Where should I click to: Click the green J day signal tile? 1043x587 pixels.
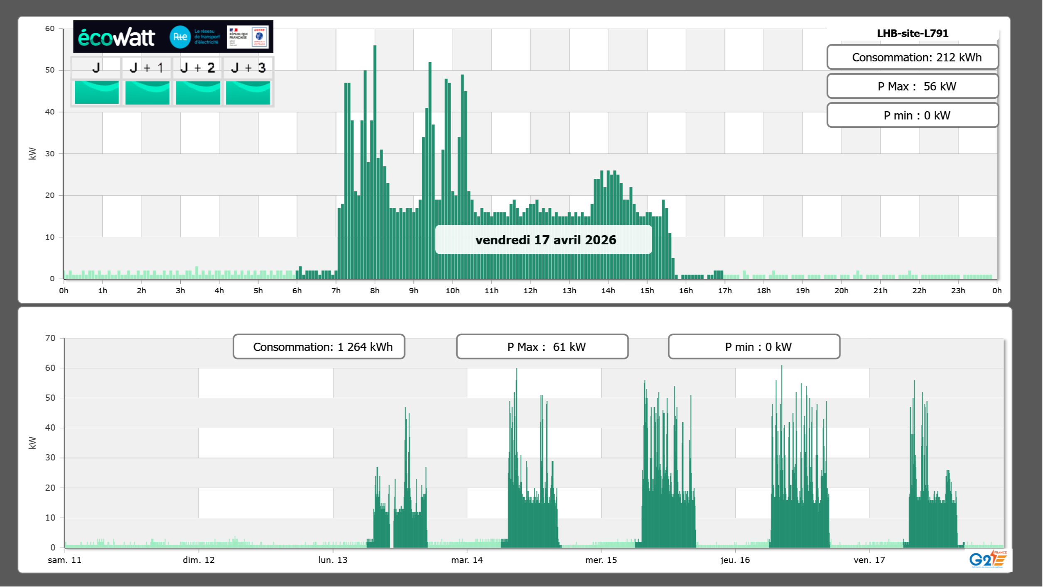pyautogui.click(x=96, y=92)
